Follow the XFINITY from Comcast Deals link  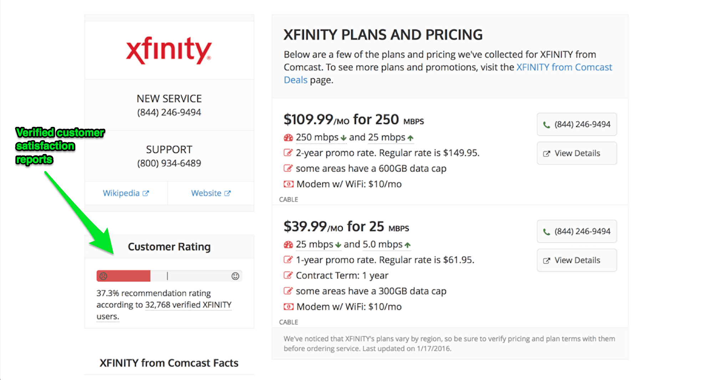564,67
